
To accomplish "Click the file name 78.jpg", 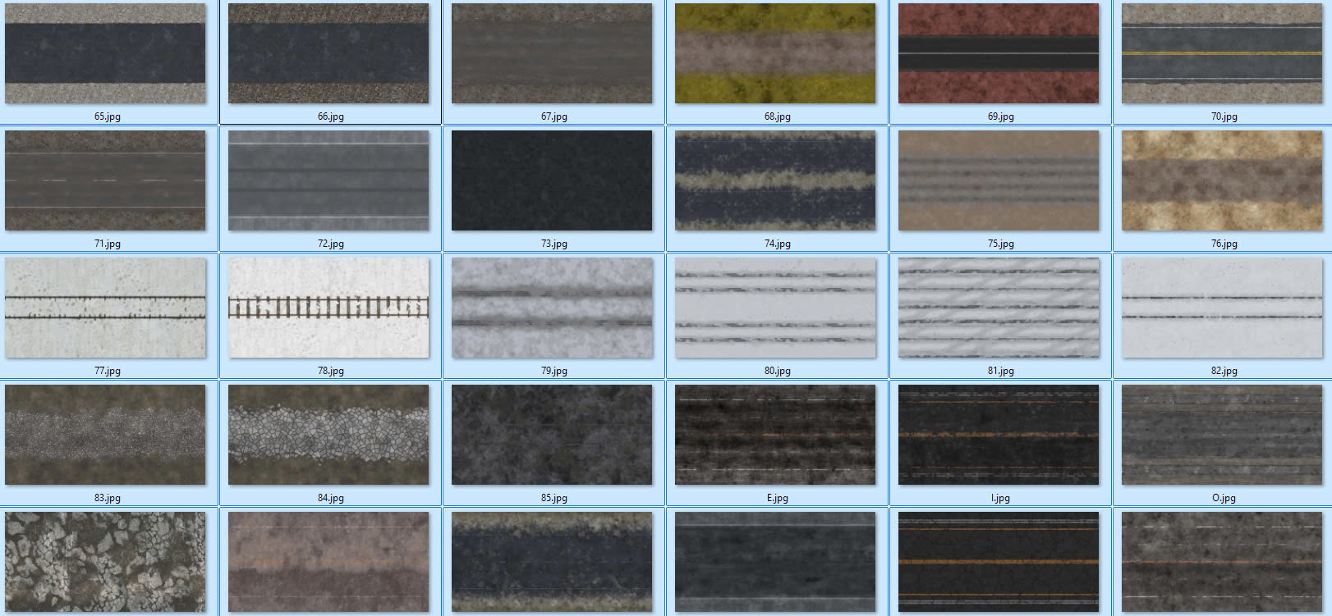I will pyautogui.click(x=331, y=371).
